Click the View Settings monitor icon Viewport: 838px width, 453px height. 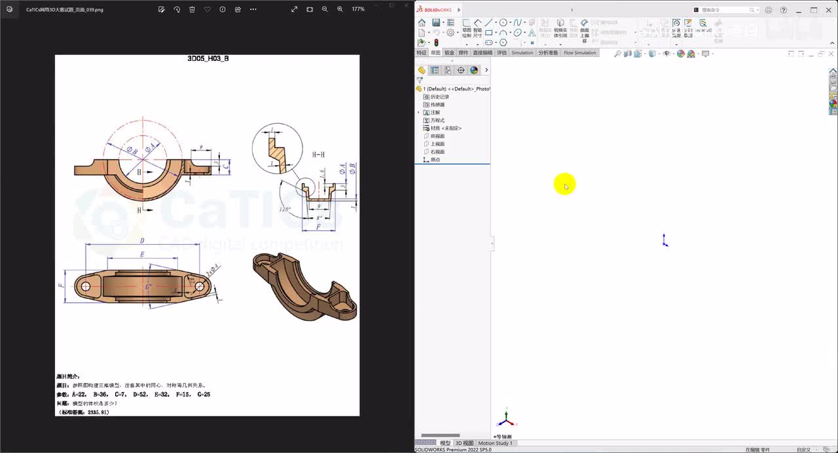pos(706,54)
